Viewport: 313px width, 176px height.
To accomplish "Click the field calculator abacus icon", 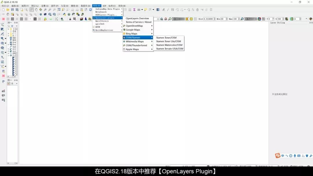I will point(130,10).
